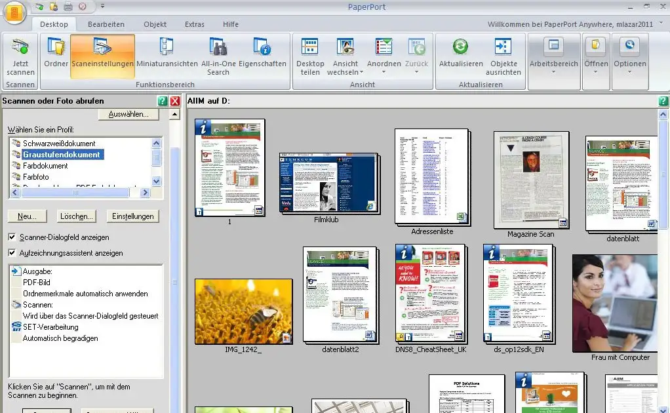This screenshot has height=413, width=670.
Task: Switch to the Bearbeiten tab
Action: [x=106, y=24]
